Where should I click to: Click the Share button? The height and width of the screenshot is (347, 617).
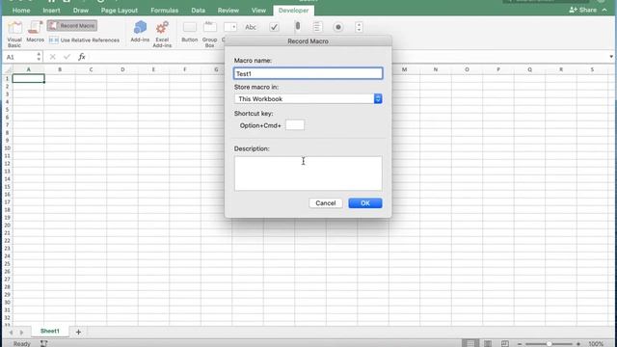(582, 10)
